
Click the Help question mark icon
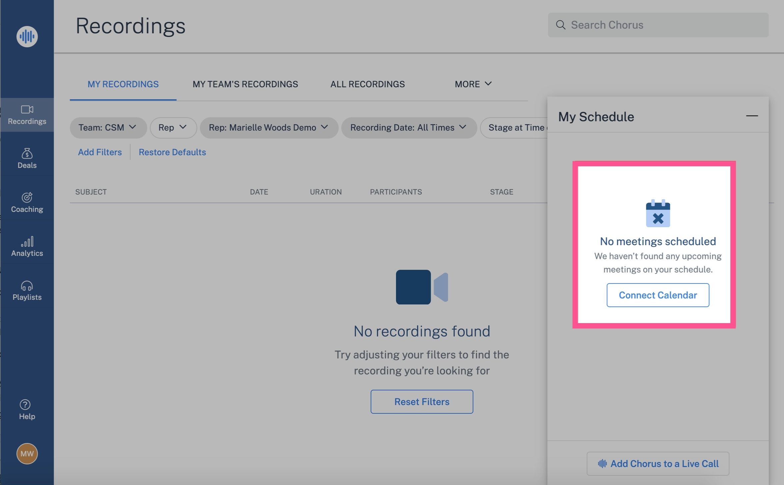click(25, 404)
